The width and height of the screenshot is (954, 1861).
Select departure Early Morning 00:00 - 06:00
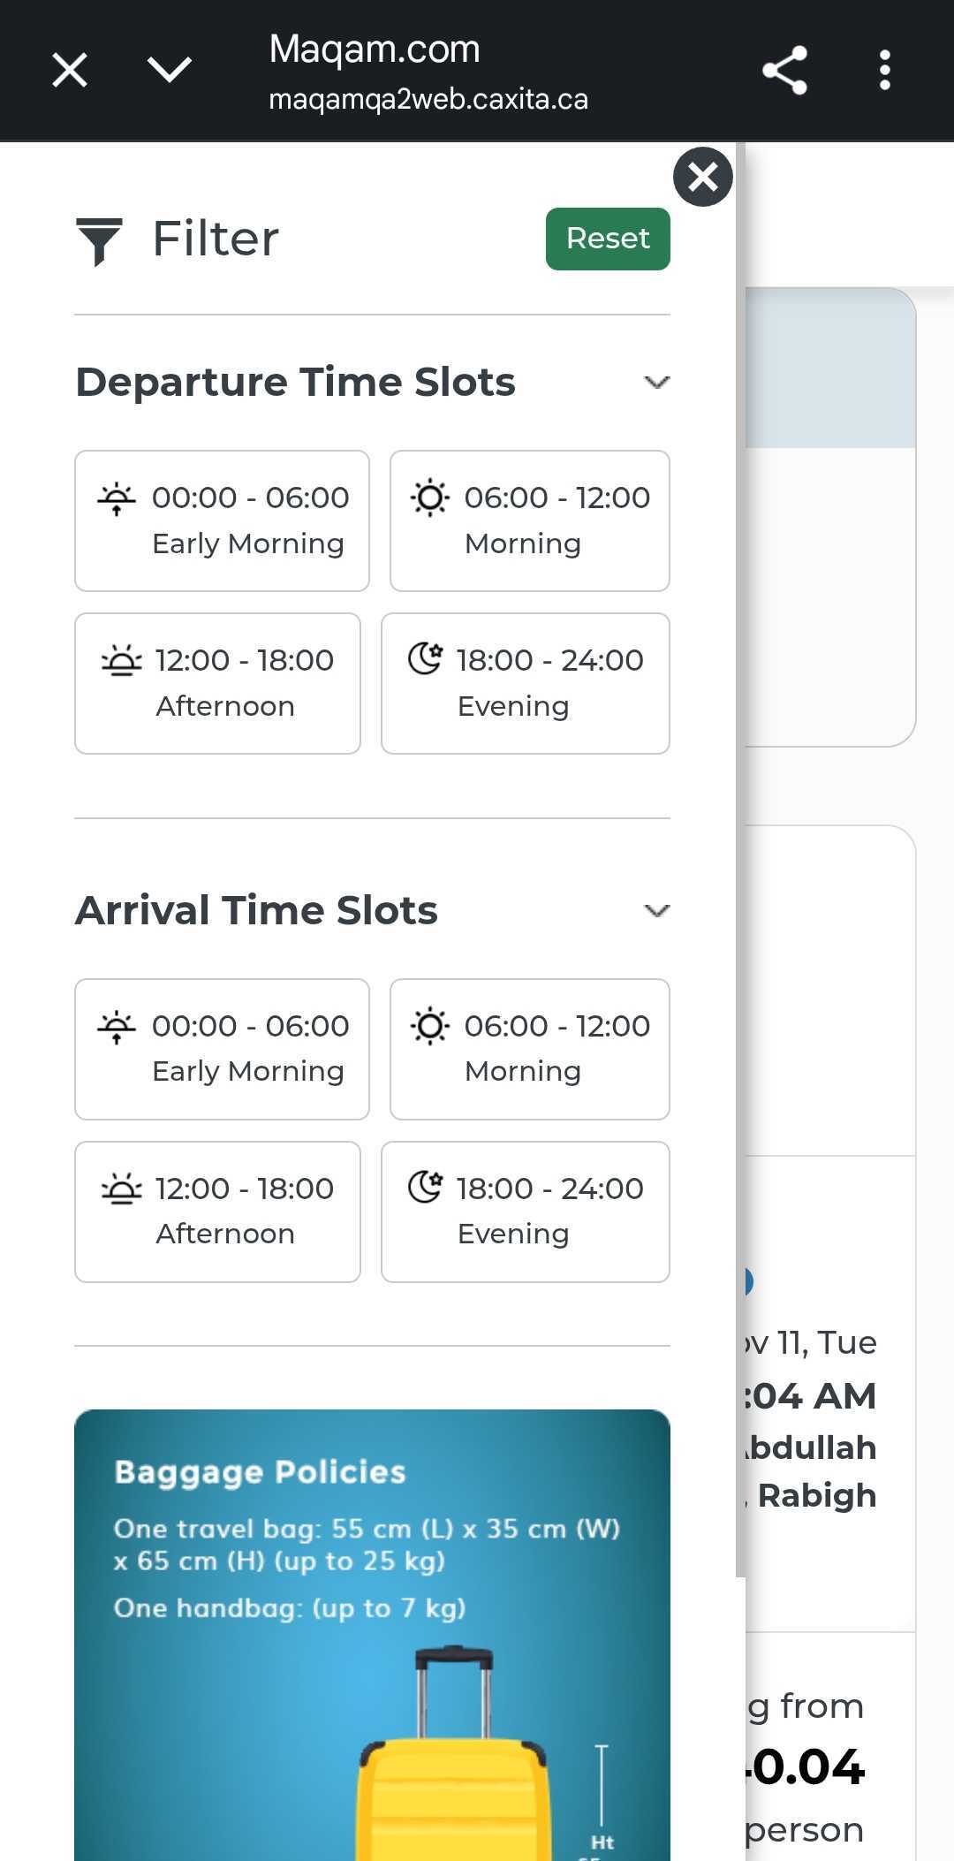pyautogui.click(x=222, y=520)
